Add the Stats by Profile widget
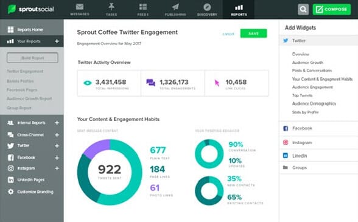Viewport: 358px width, 222px height. [x=305, y=113]
